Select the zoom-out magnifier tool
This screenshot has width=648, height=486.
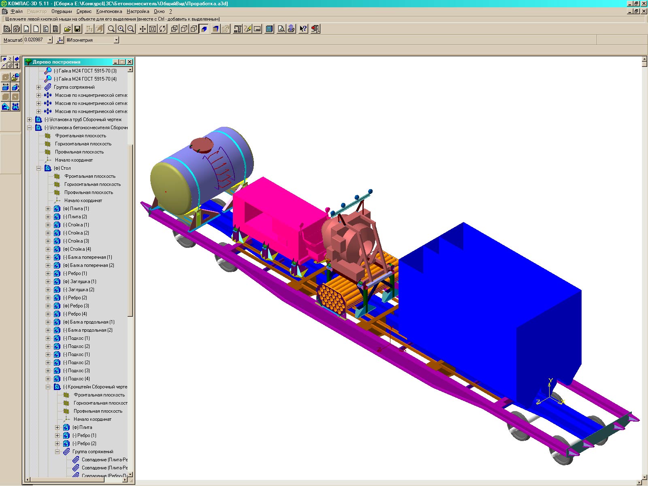click(x=130, y=29)
